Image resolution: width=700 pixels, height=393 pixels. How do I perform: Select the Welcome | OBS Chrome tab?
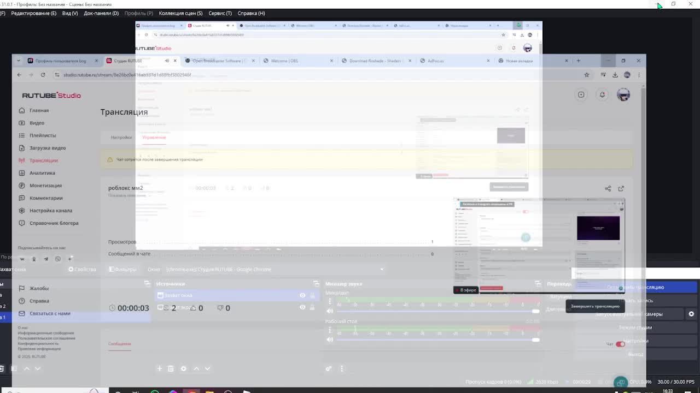(x=297, y=61)
